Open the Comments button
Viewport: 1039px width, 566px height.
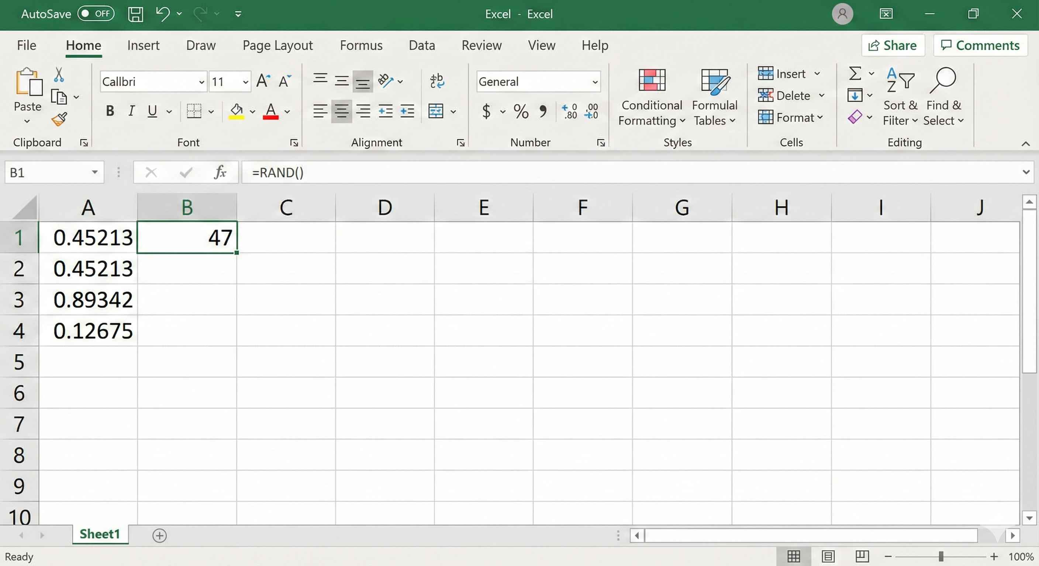pos(980,45)
